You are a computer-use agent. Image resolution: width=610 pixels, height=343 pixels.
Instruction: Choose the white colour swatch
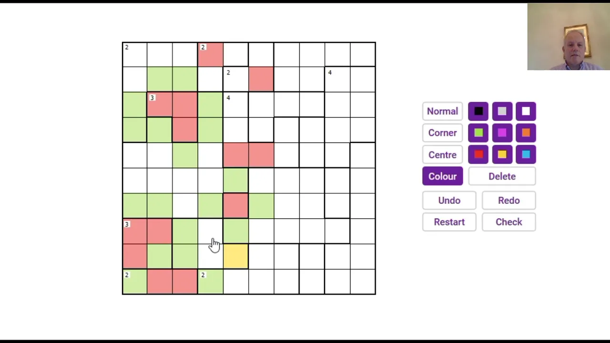[526, 111]
